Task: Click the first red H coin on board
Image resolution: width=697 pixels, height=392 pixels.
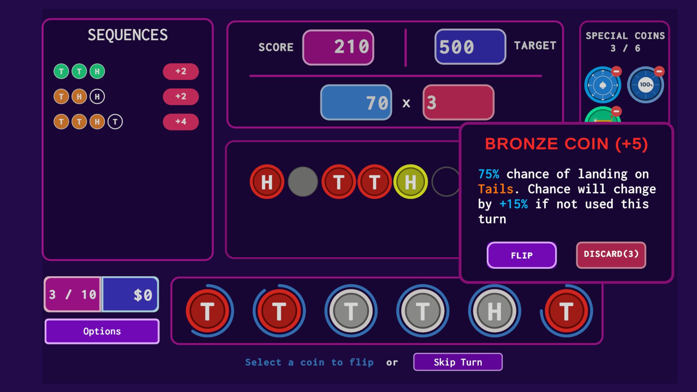Action: point(267,182)
